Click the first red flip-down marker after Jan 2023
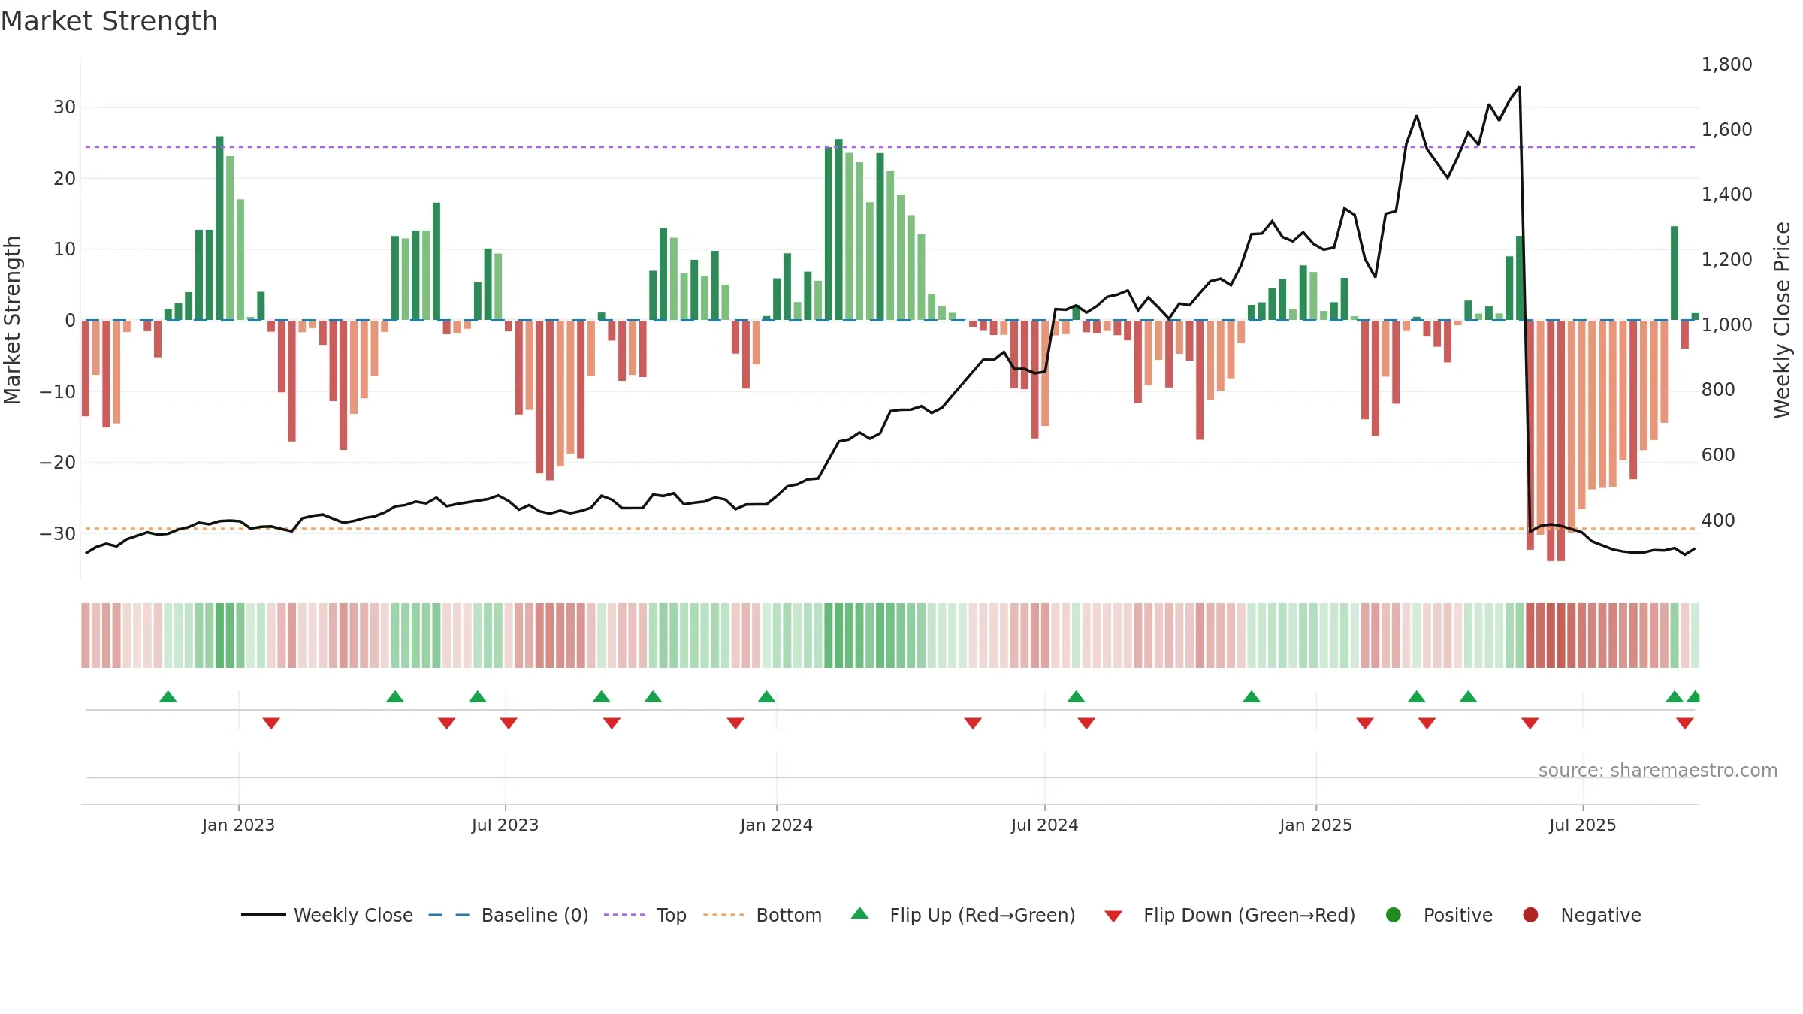The height and width of the screenshot is (1014, 1803). pyautogui.click(x=271, y=723)
